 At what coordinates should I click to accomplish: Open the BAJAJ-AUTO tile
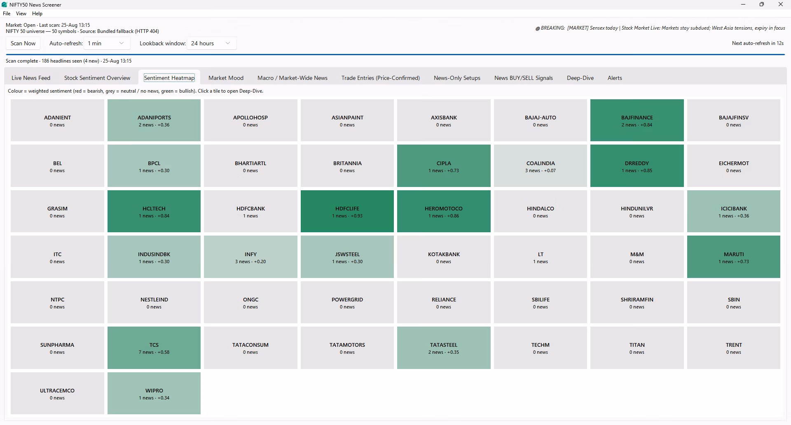541,120
